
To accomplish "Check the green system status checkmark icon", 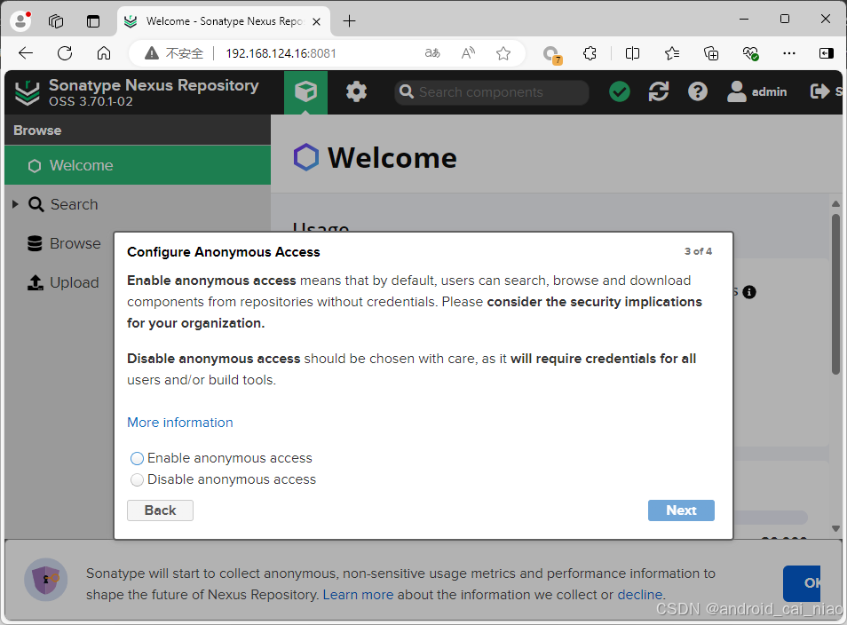I will click(x=620, y=91).
